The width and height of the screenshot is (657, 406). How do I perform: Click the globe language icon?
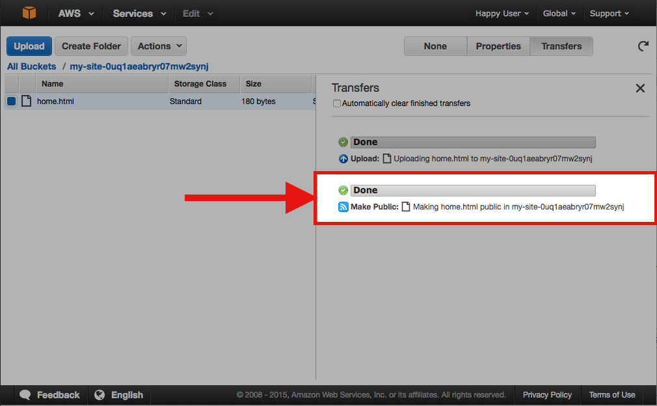coord(100,395)
